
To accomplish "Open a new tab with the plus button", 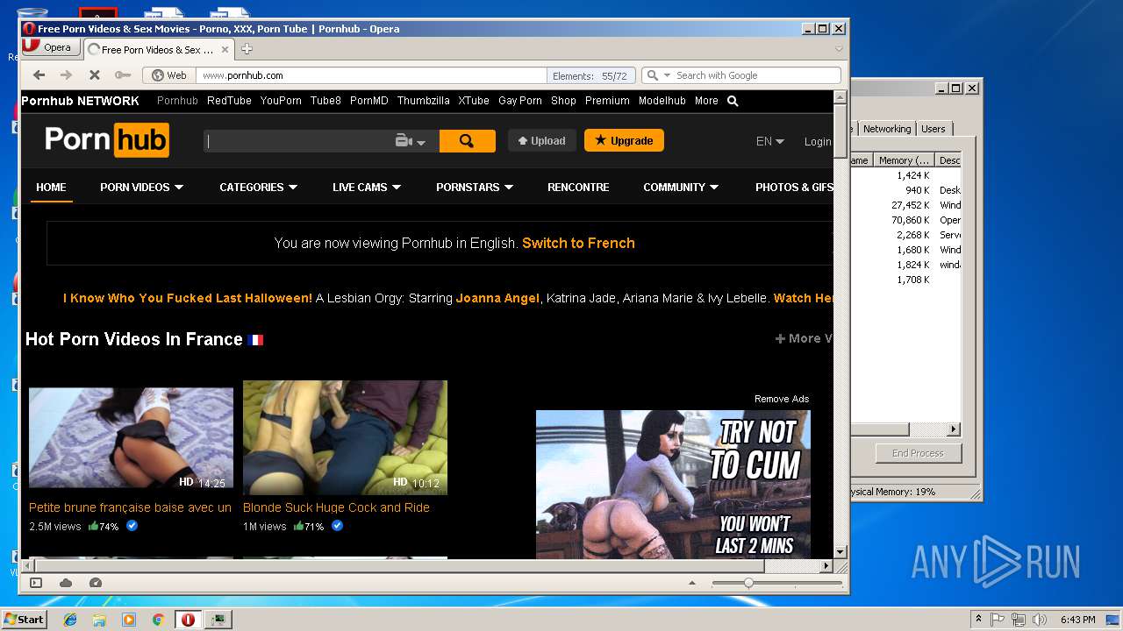I will pyautogui.click(x=247, y=49).
